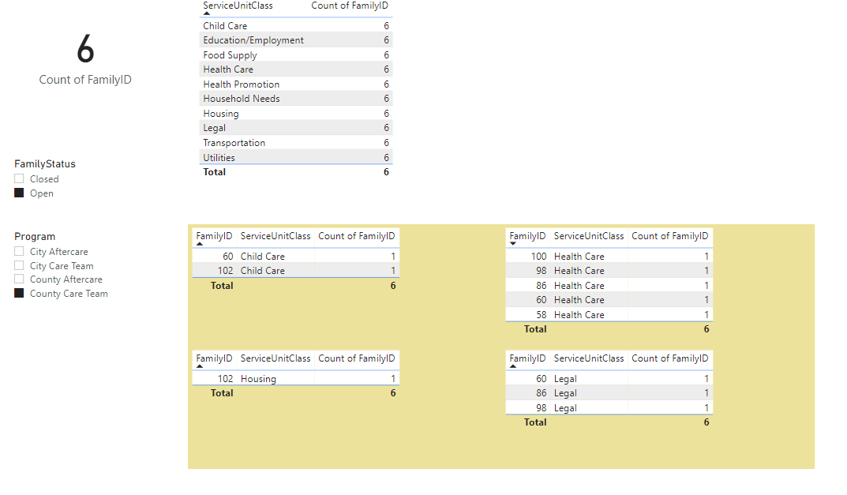Click Count of FamilyID header in Child Care table

point(357,236)
